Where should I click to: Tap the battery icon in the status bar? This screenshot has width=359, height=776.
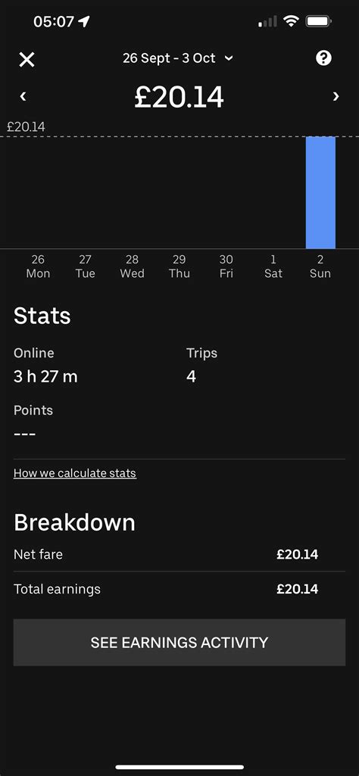coord(319,21)
